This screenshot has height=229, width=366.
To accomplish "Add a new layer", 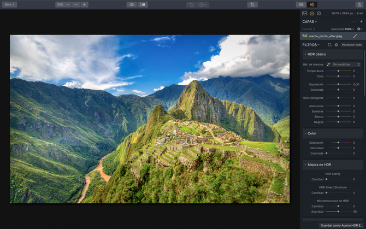I will click(361, 21).
